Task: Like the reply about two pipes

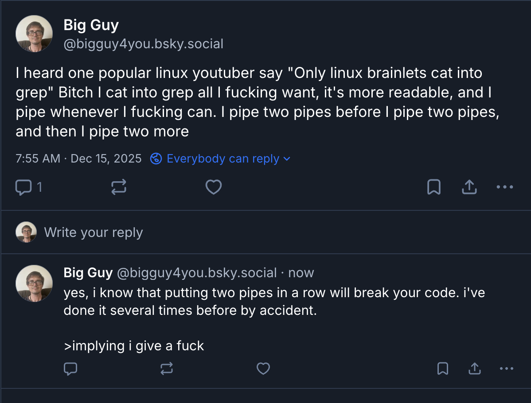Action: tap(263, 368)
